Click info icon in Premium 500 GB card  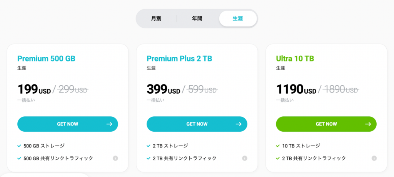pos(115,158)
